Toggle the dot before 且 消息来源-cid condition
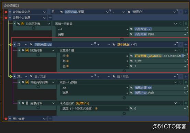190x133 pixels. tap(14, 45)
